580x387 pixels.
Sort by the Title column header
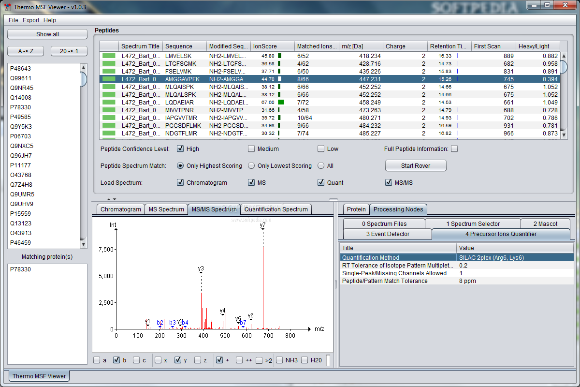pos(398,248)
